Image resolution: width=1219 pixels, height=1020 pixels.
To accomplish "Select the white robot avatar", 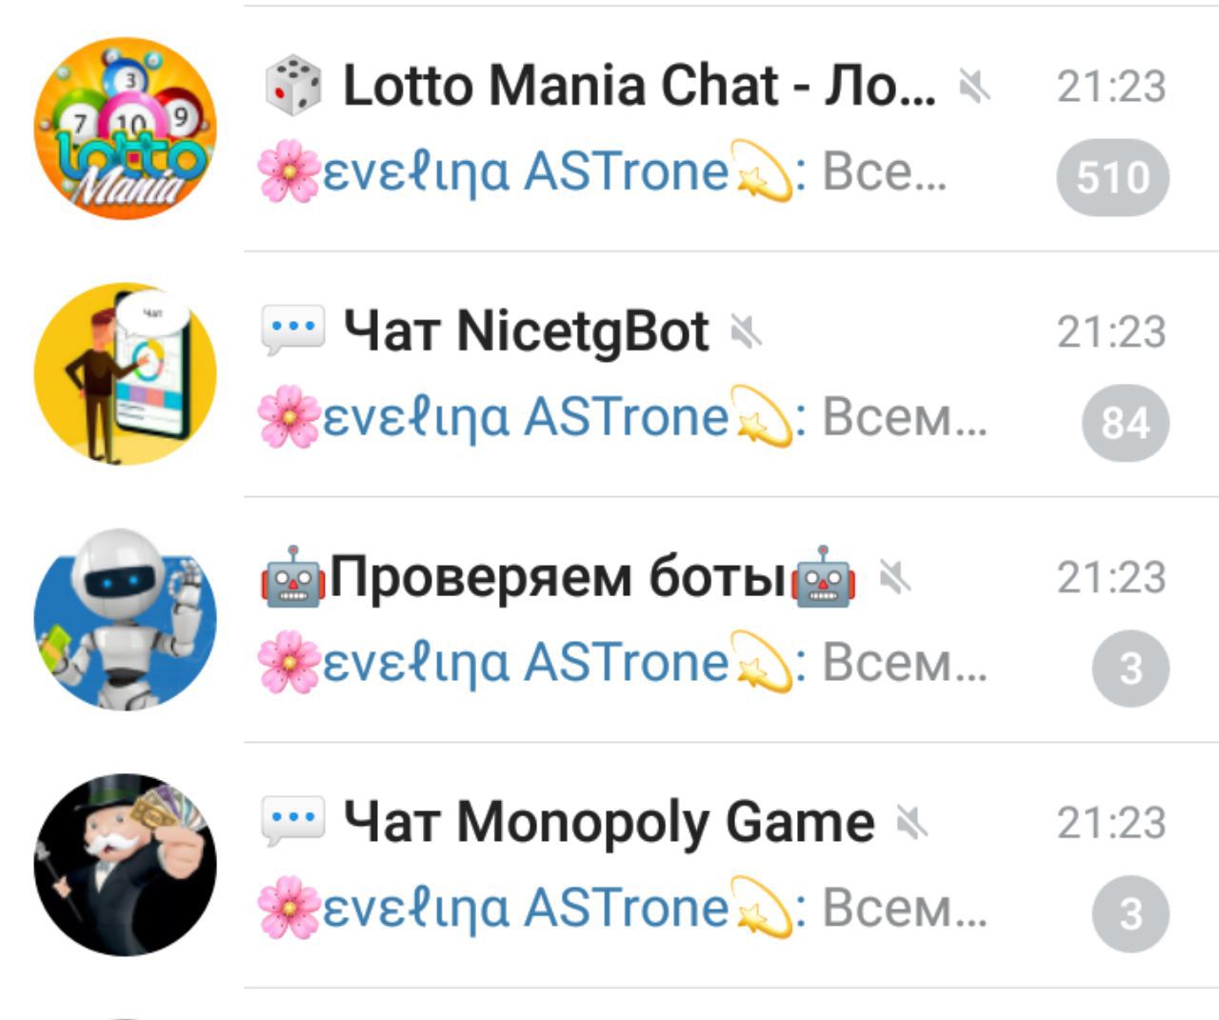I will tap(125, 619).
